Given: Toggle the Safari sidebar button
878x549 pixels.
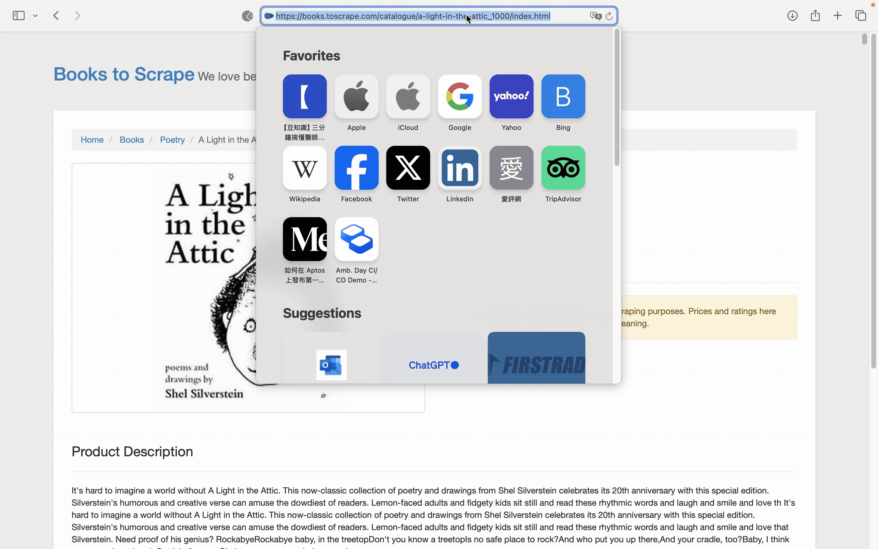Looking at the screenshot, I should 19,16.
